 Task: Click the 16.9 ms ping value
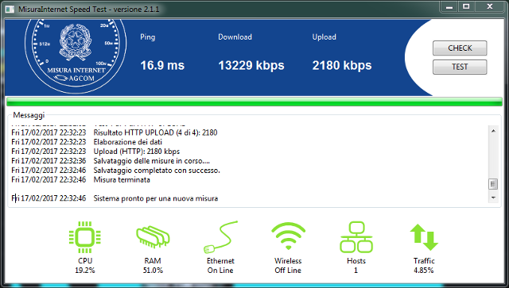click(x=162, y=65)
